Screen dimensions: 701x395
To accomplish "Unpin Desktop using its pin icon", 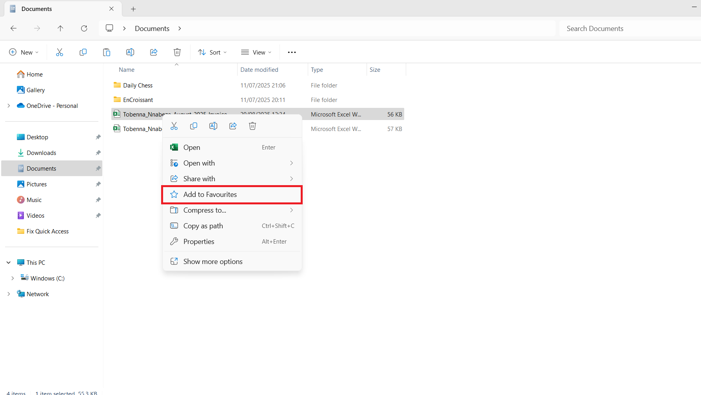I will pos(98,137).
